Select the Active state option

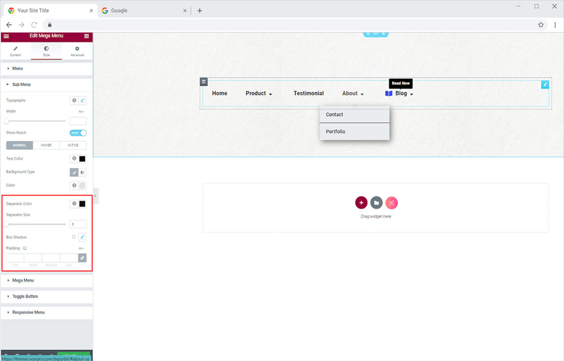click(73, 145)
